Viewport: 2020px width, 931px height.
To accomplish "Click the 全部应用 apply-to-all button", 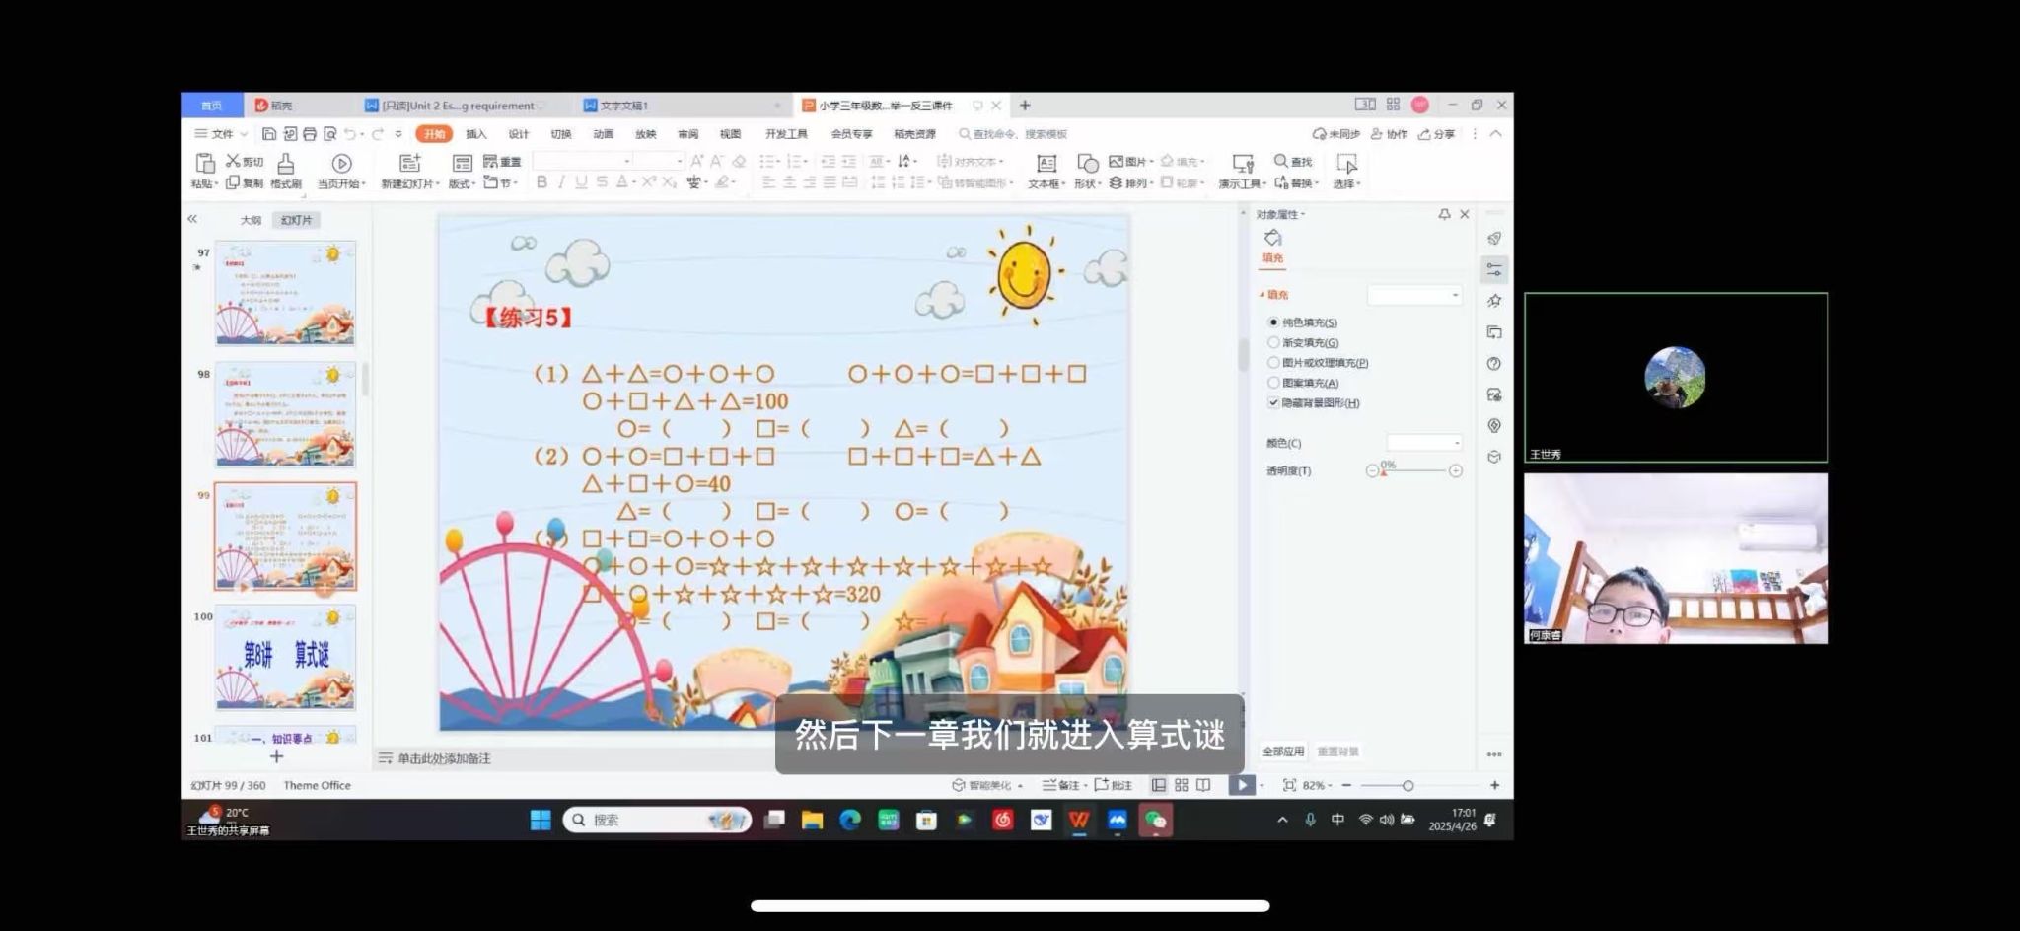I will point(1283,752).
